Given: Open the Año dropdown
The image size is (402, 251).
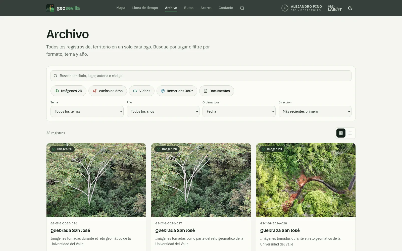Looking at the screenshot, I should (x=163, y=111).
